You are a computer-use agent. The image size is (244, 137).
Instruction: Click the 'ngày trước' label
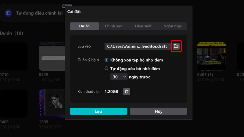click(x=139, y=77)
